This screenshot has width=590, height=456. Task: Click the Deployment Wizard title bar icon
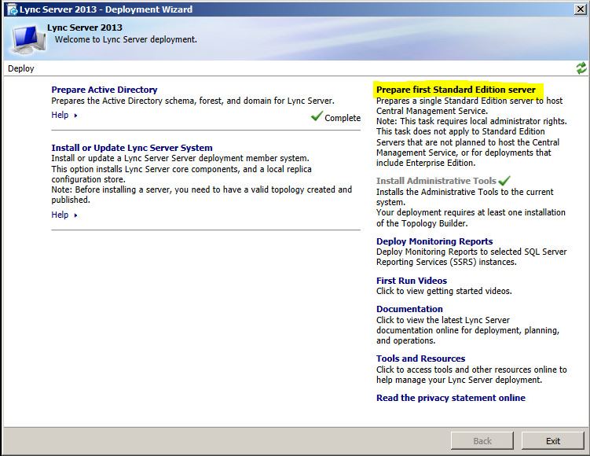tap(12, 9)
